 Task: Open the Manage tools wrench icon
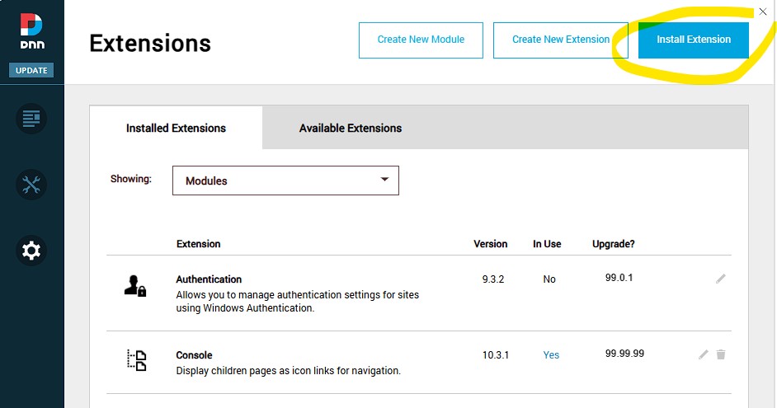[x=31, y=185]
